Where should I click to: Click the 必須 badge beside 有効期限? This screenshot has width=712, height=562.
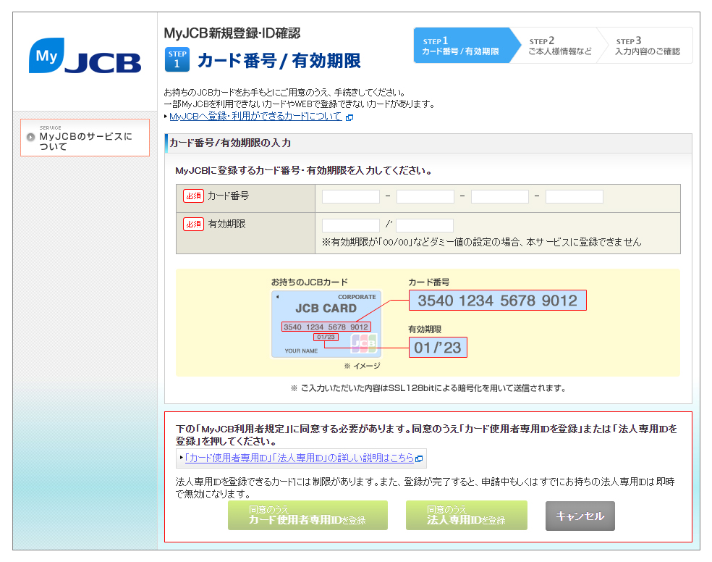pyautogui.click(x=193, y=224)
